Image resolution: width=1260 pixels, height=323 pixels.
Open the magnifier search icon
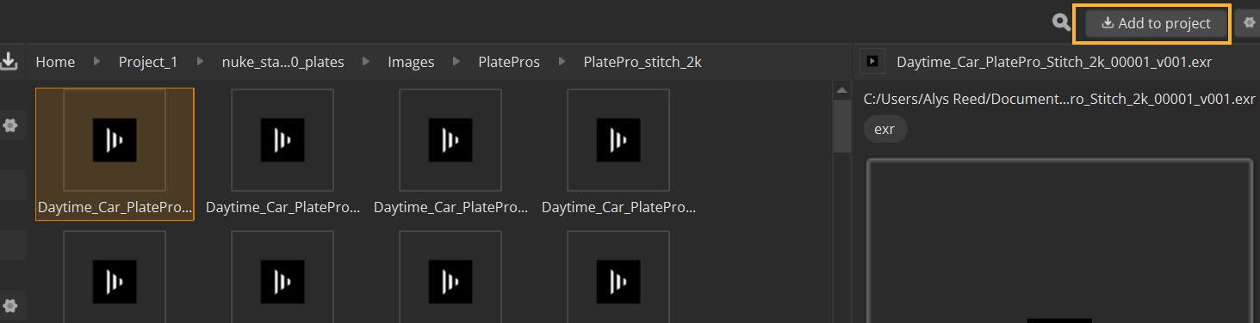1062,24
